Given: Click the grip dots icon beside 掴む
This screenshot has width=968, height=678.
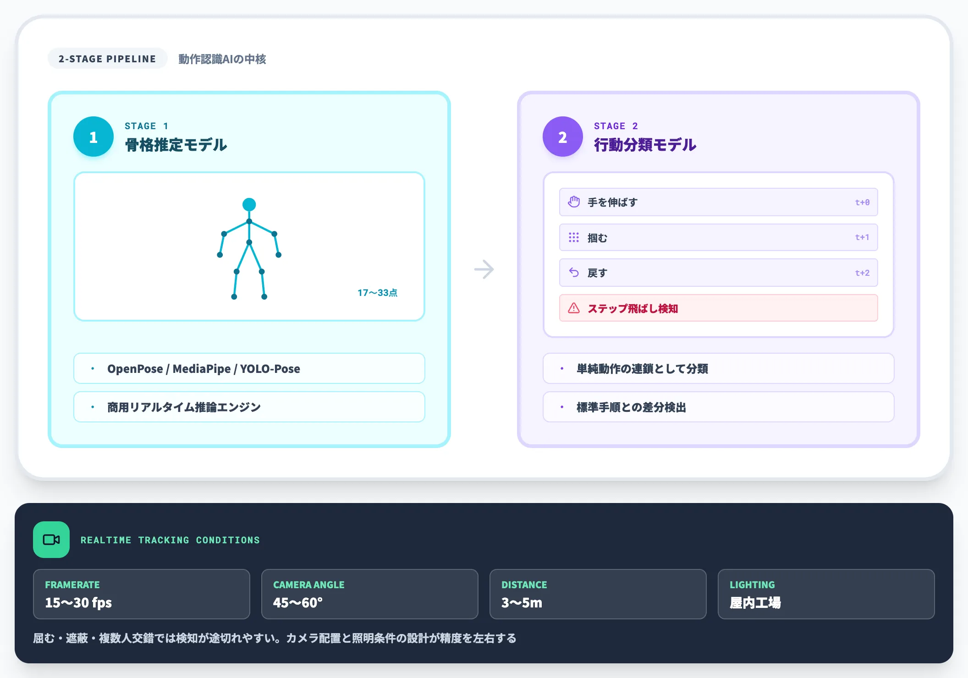Looking at the screenshot, I should [574, 237].
